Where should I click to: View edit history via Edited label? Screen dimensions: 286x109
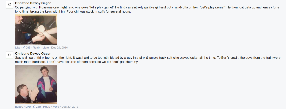pos(19,106)
